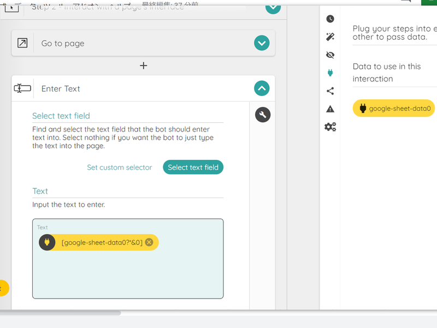This screenshot has width=437, height=328.
Task: Add a step with the plus icon
Action: click(x=143, y=65)
